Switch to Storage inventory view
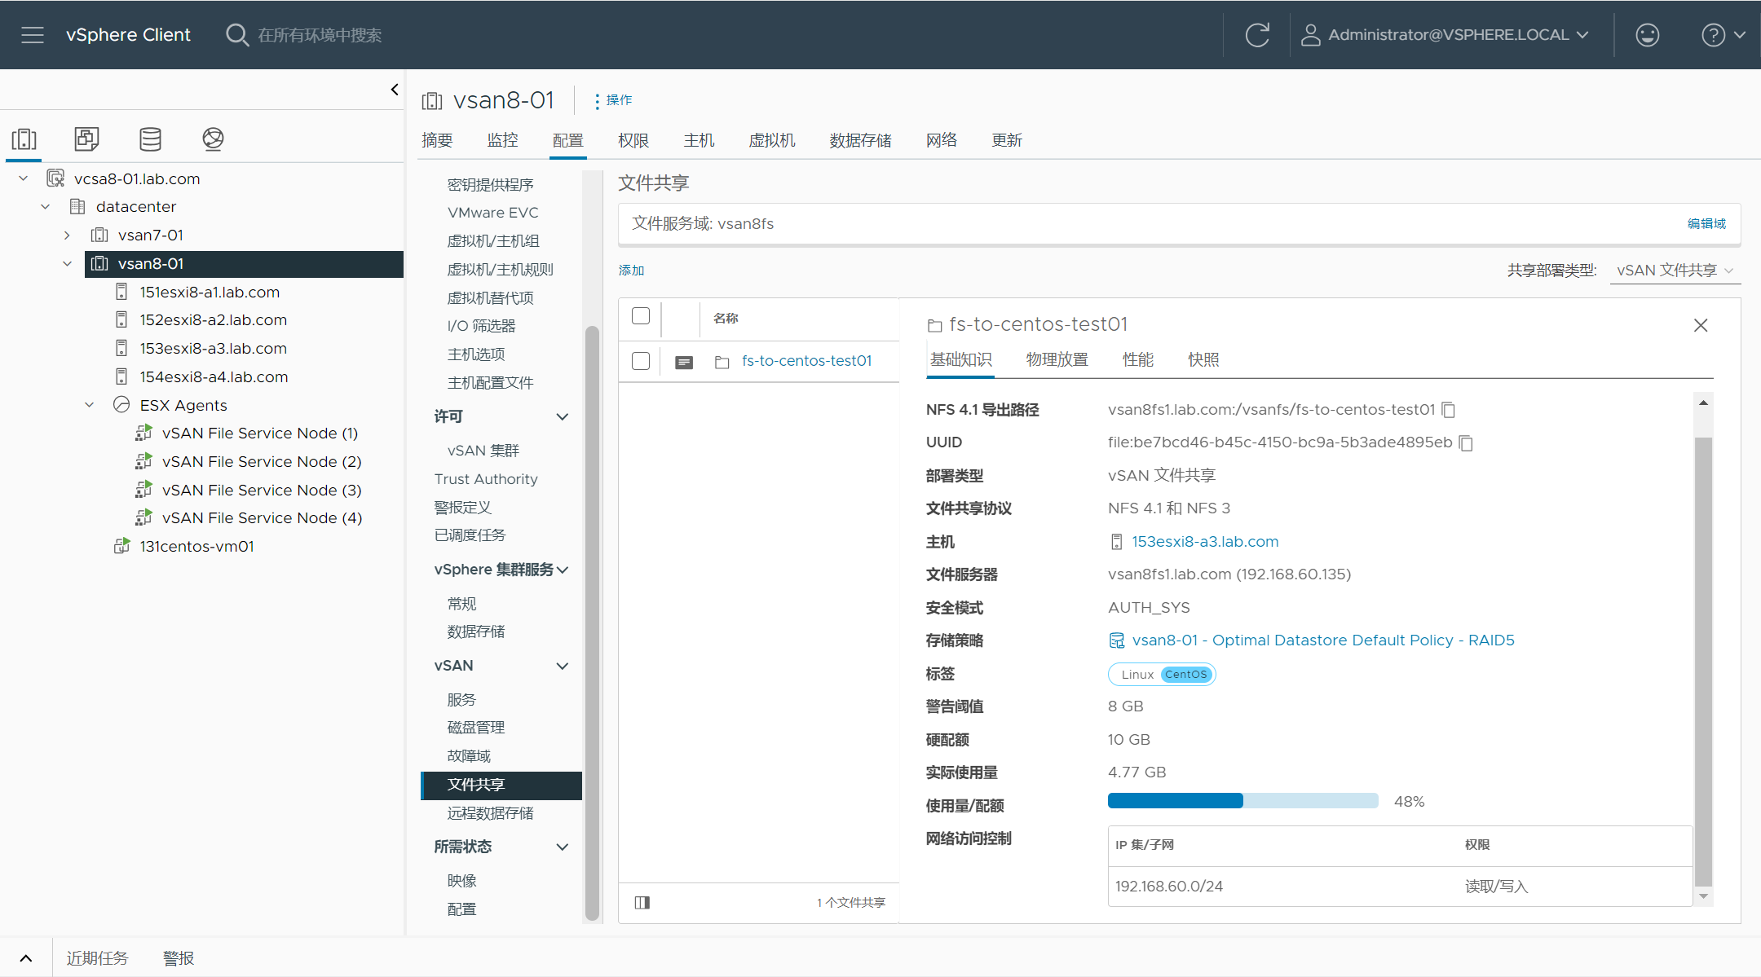 150,139
